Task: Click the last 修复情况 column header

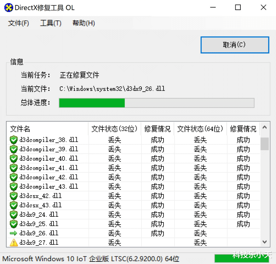Action: [243, 129]
